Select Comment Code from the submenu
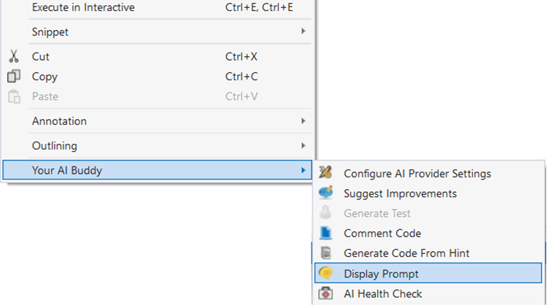548x308 pixels. 382,234
